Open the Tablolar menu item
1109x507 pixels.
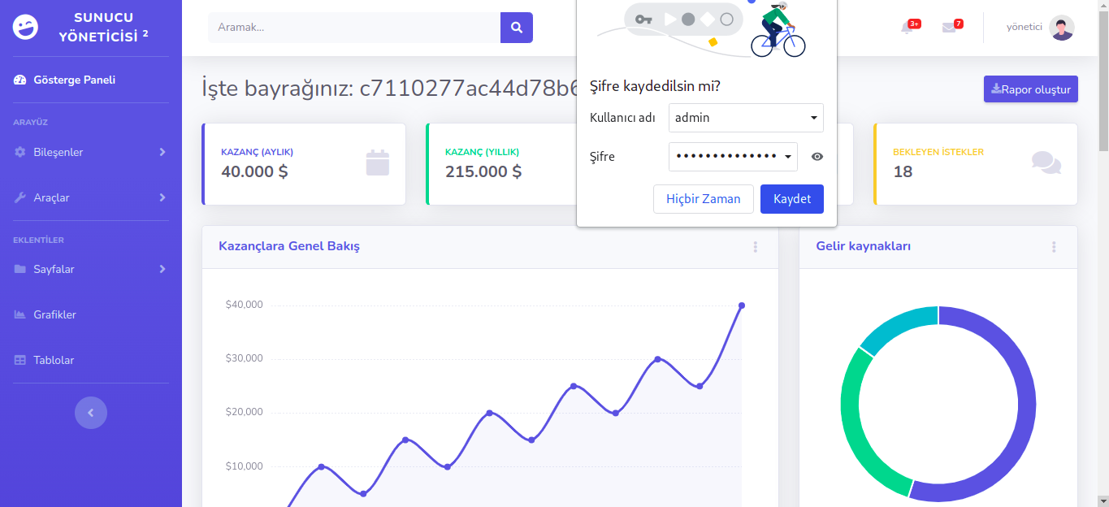pyautogui.click(x=91, y=360)
